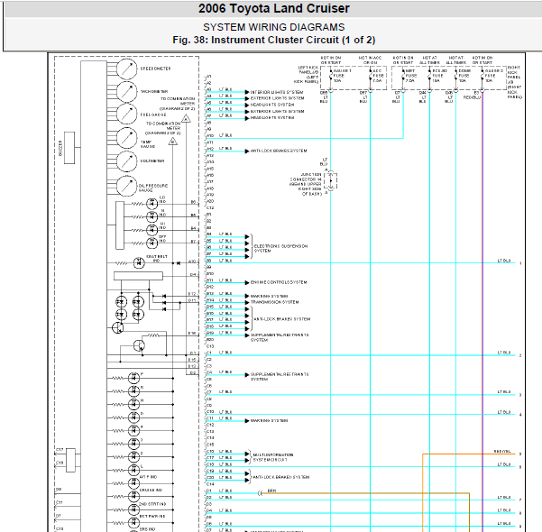Click the 'JUNCTION CONNECTOR' label text
This screenshot has height=532, width=542.
307,184
